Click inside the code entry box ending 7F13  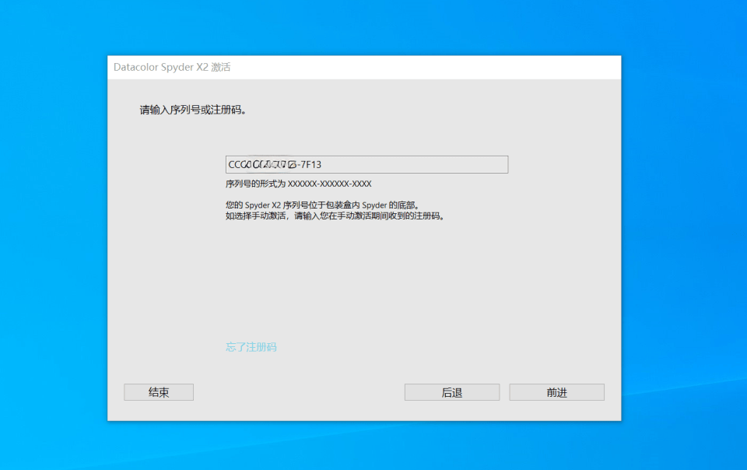pyautogui.click(x=366, y=164)
